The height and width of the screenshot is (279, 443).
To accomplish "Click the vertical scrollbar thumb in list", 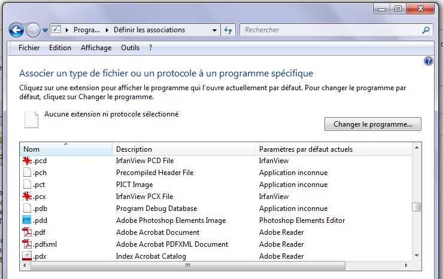I will point(416,207).
